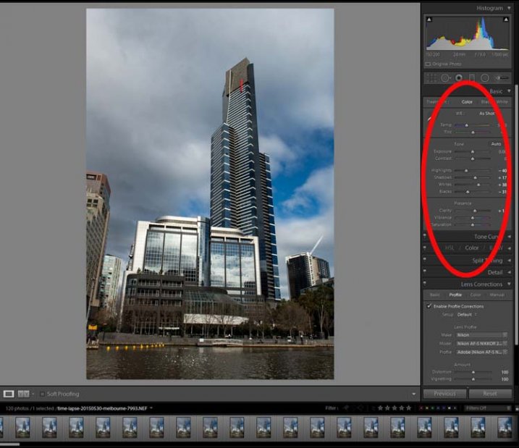Click the Loupe view icon in toolbar

9,394
